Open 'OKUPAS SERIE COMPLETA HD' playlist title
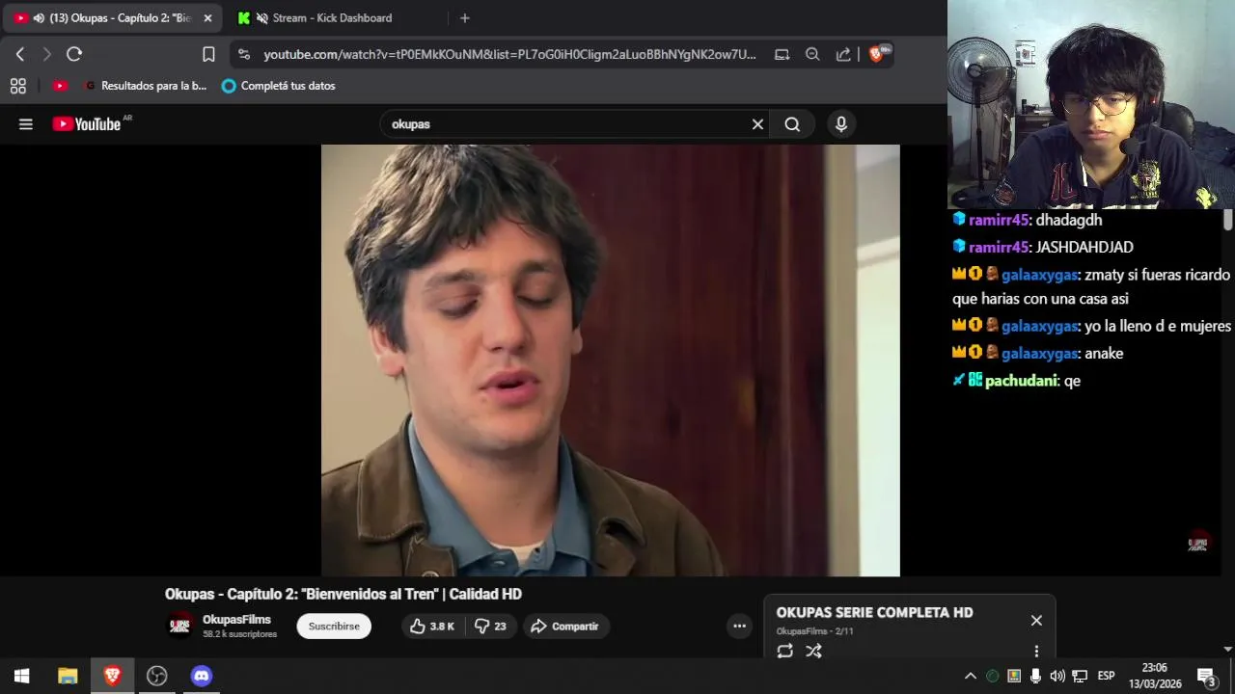 pos(874,612)
